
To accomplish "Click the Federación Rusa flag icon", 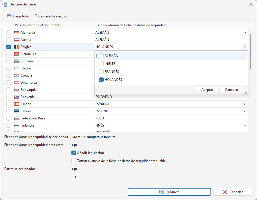I will click(x=17, y=118).
